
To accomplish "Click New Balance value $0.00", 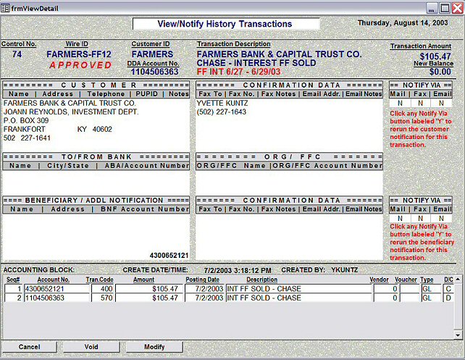I will point(440,72).
